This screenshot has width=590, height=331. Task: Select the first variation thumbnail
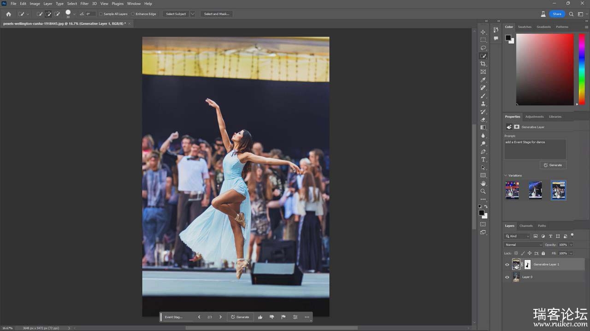pos(512,190)
